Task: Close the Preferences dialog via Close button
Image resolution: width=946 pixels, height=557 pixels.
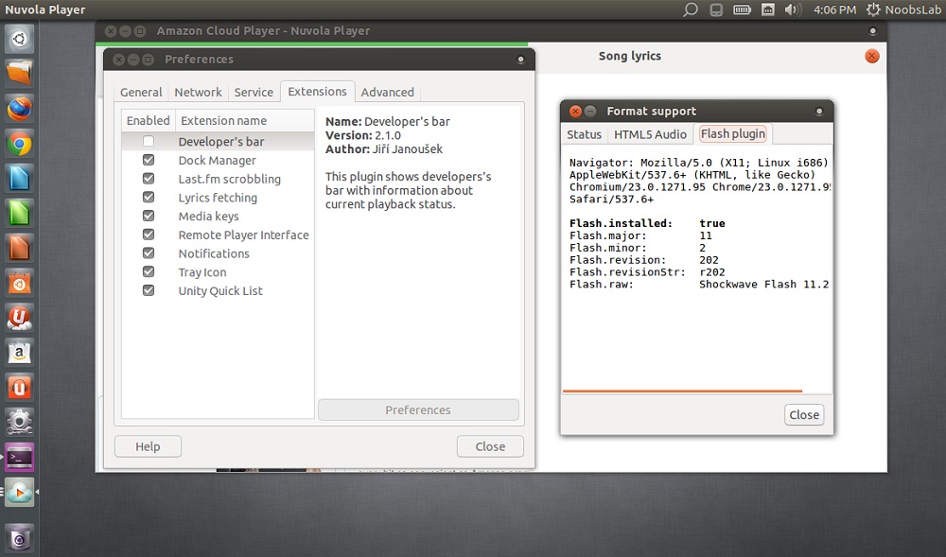Action: pyautogui.click(x=490, y=446)
